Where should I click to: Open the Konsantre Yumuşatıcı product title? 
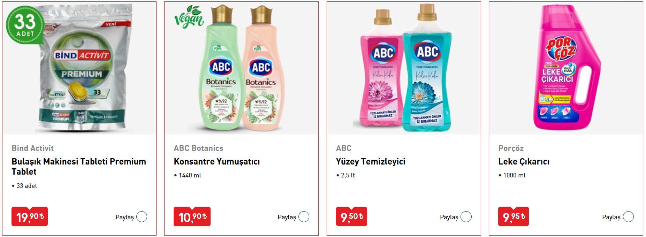click(217, 162)
